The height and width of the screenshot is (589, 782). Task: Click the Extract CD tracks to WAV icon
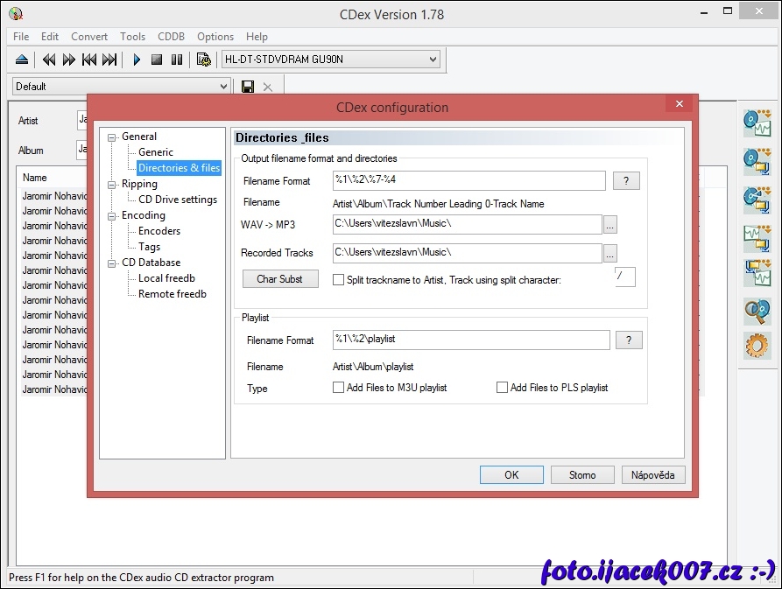756,123
